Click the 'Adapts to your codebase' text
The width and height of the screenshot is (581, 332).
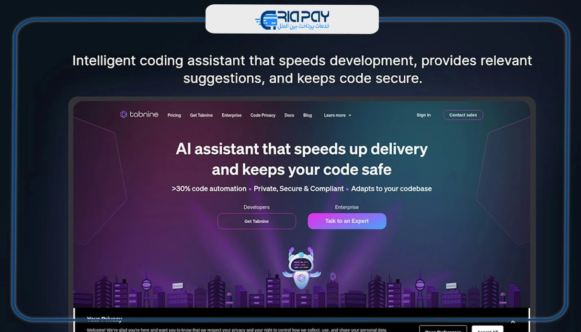(391, 189)
